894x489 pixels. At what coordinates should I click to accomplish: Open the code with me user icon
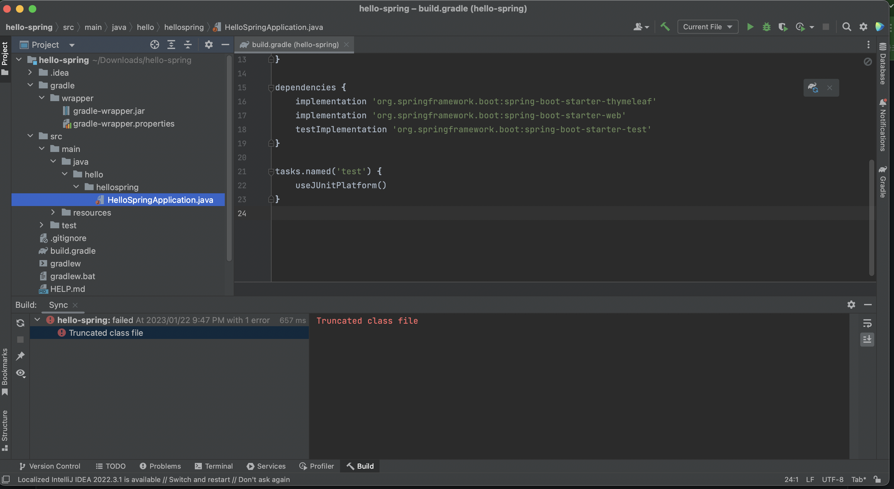pos(641,27)
